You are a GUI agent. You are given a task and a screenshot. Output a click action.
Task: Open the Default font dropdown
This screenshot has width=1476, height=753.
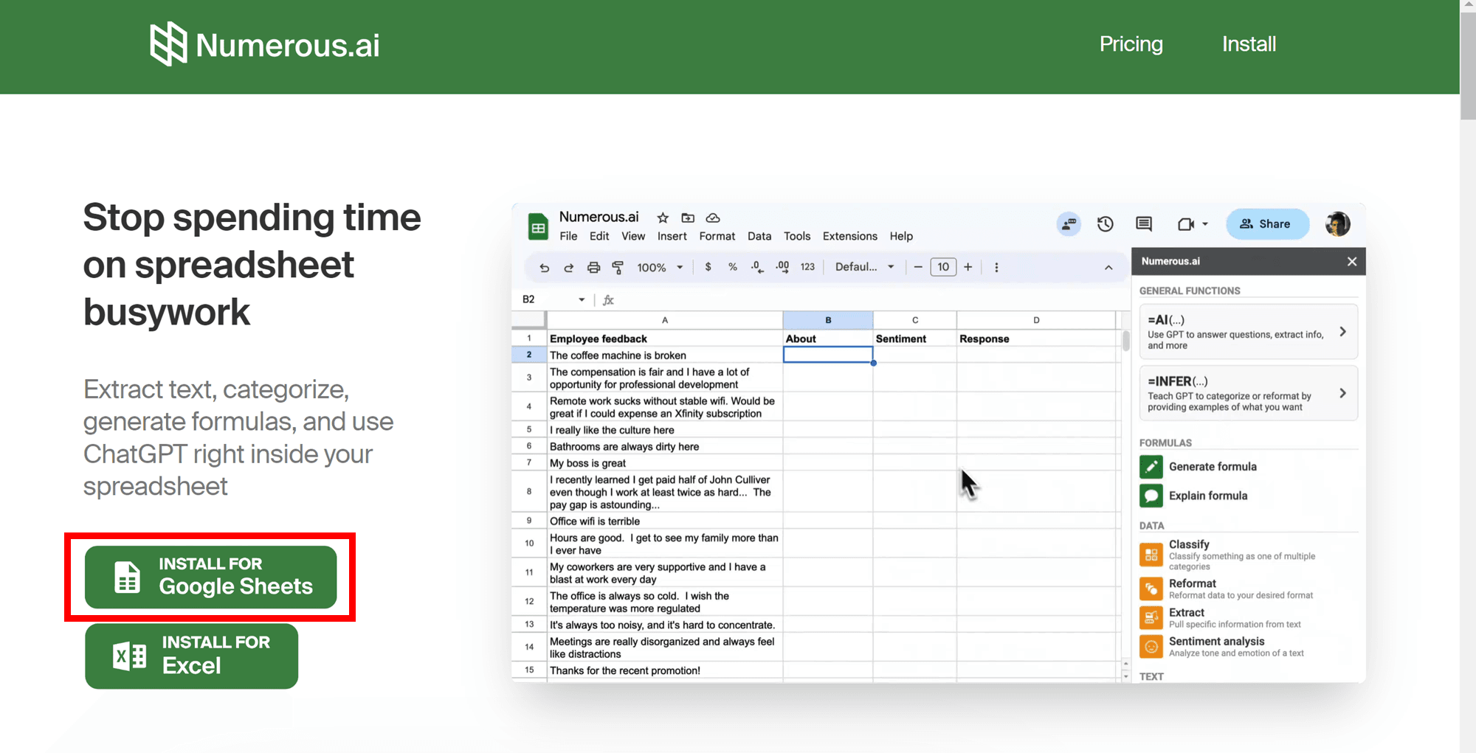click(864, 267)
